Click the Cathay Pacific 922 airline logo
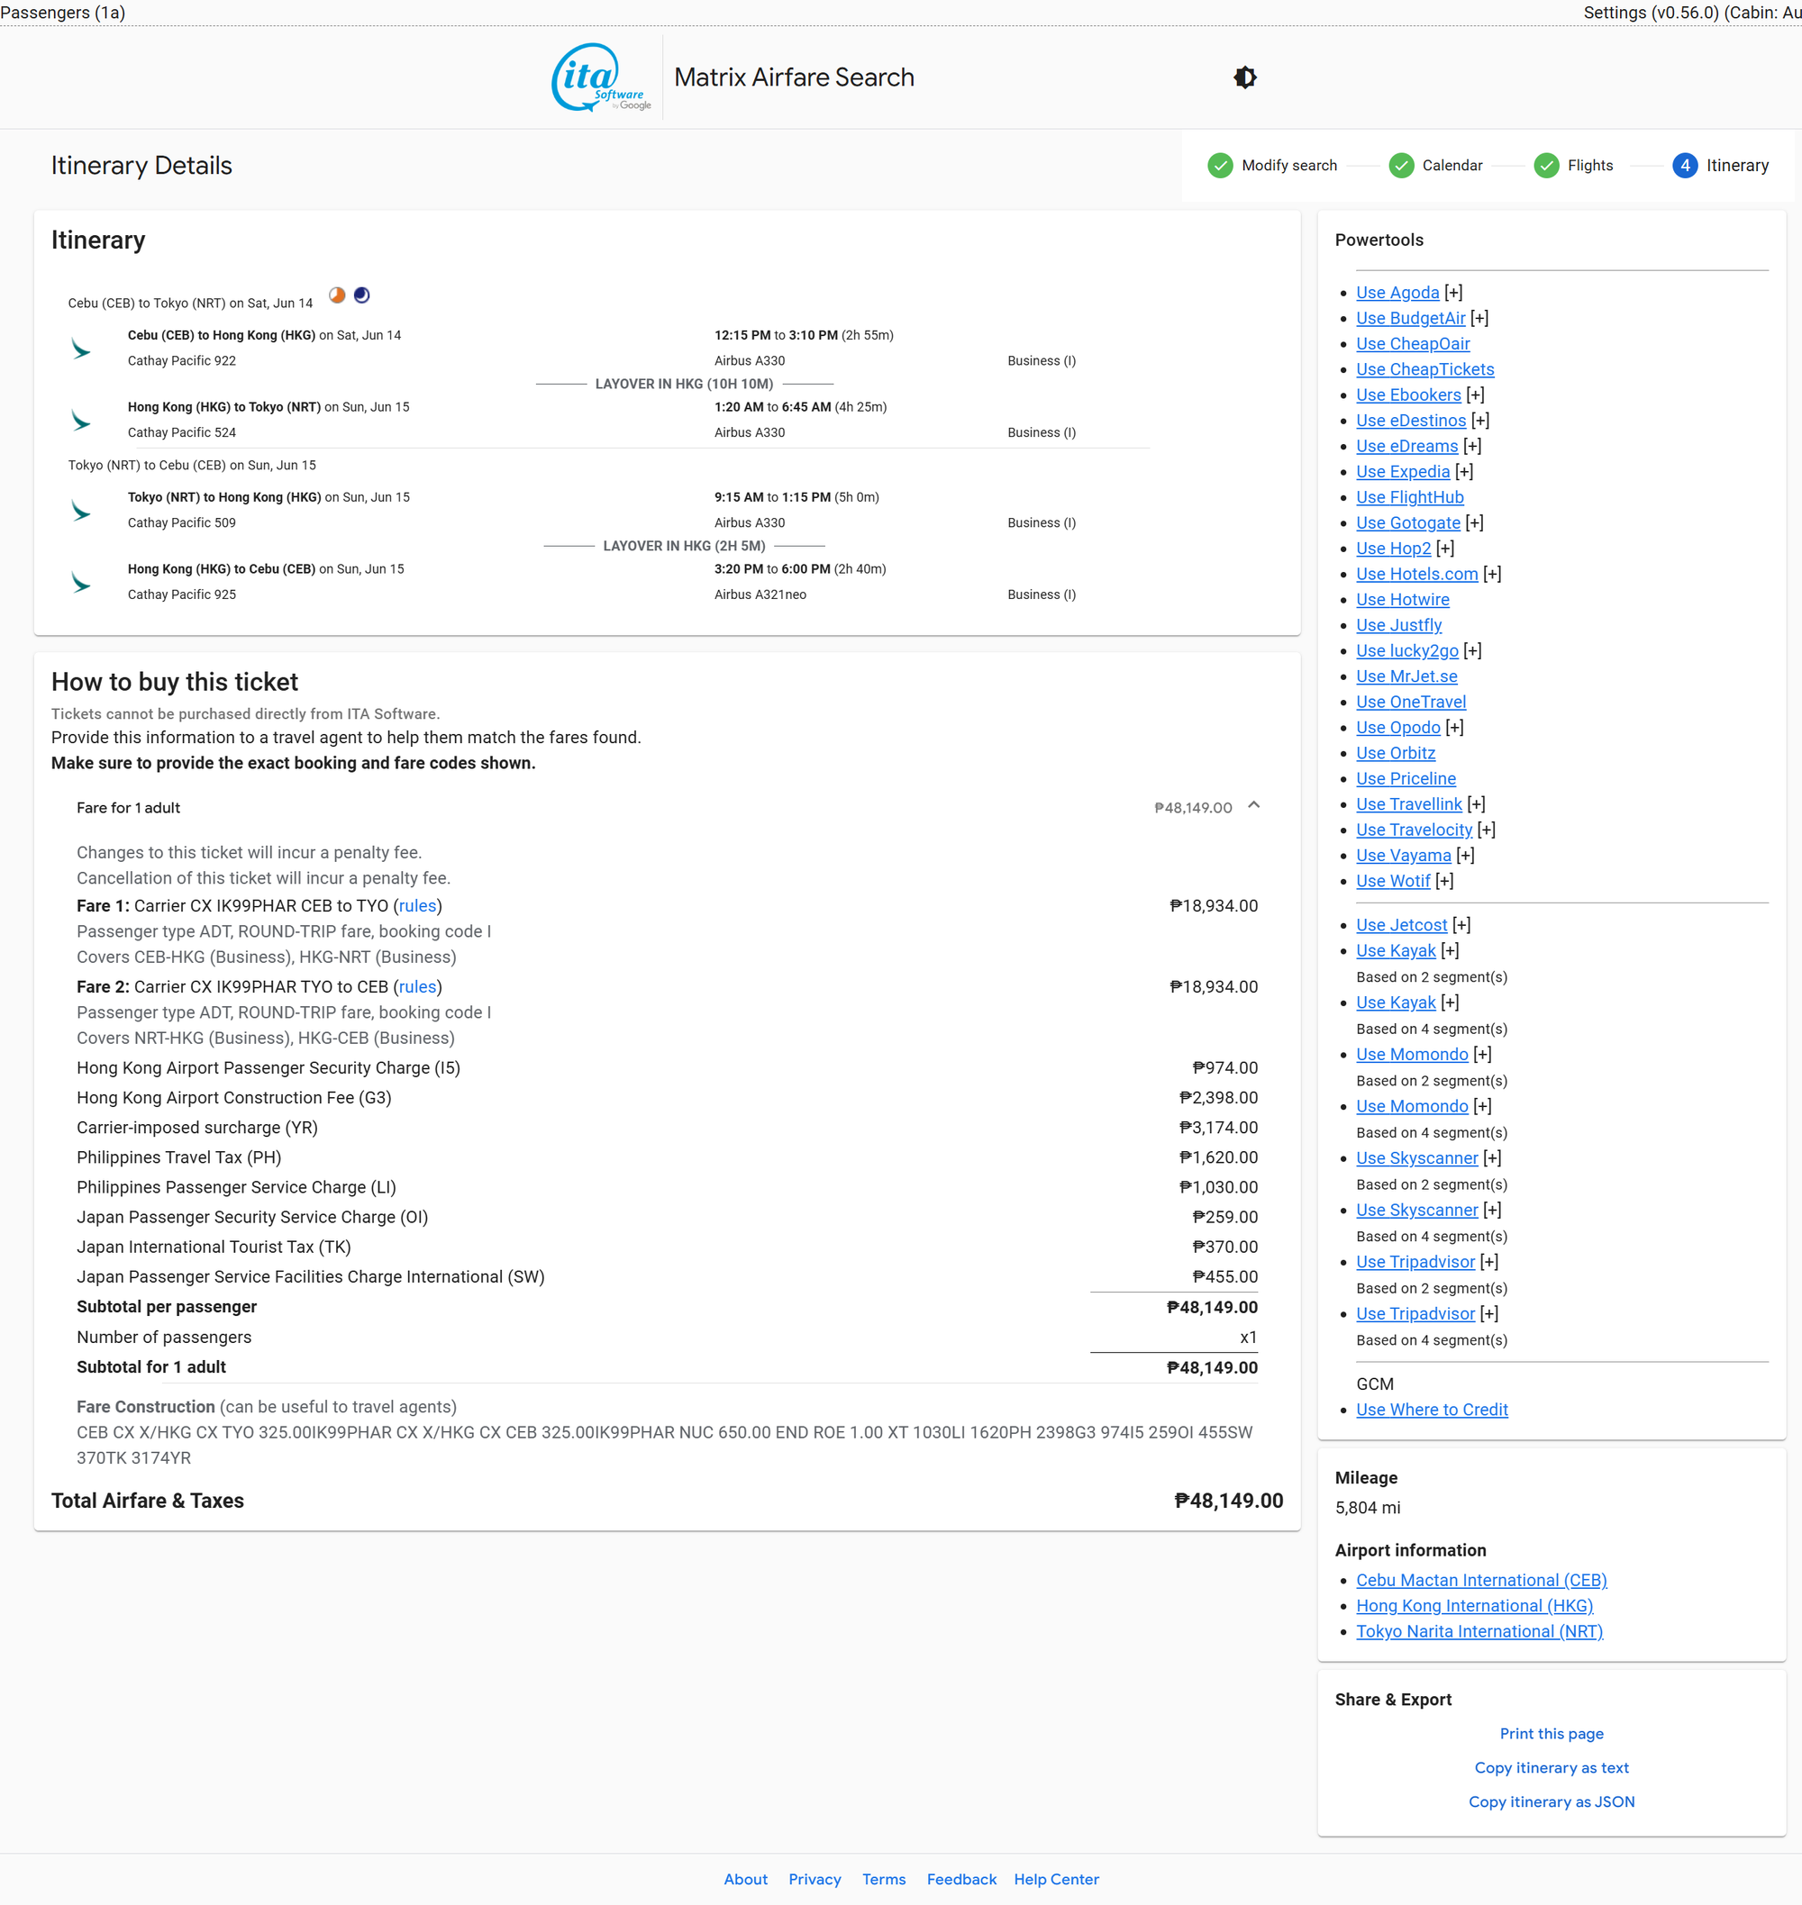 tap(82, 349)
